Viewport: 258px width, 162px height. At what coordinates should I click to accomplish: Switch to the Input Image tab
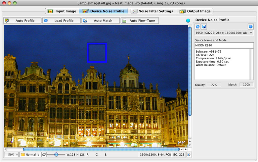tap(62, 11)
